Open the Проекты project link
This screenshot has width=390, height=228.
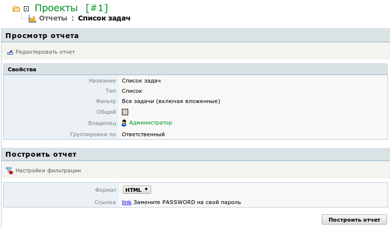coord(57,8)
